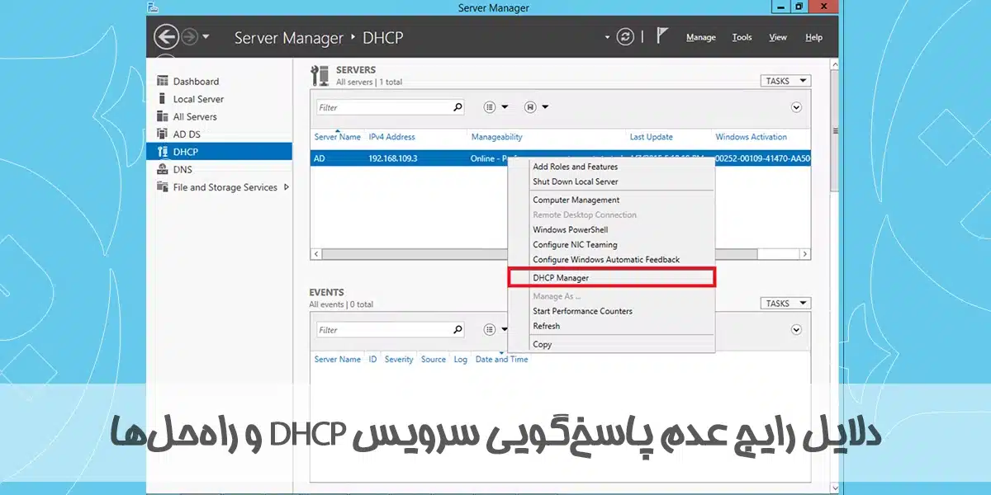991x495 pixels.
Task: Expand File and Storage Services arrow
Action: coord(287,187)
